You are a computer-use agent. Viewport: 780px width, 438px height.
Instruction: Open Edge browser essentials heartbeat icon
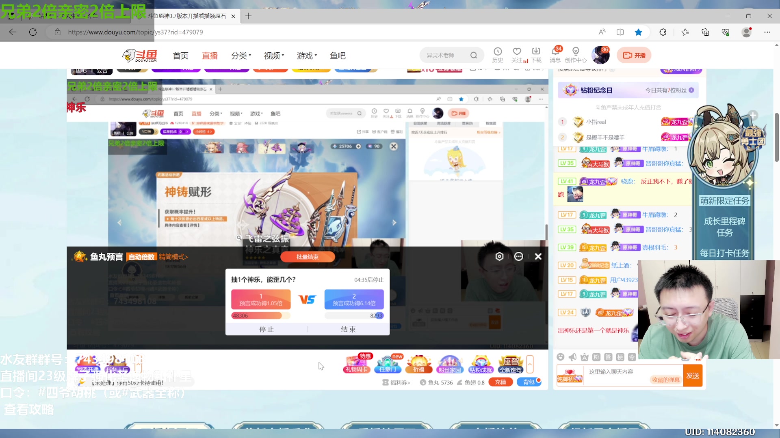[726, 32]
